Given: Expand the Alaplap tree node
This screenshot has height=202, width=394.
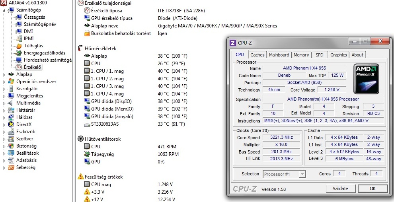Looking at the screenshot, I should (4, 74).
